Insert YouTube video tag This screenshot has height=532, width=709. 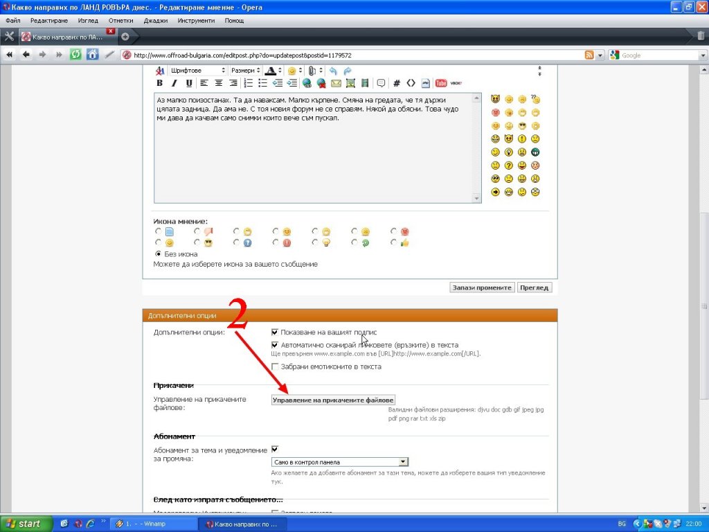[x=441, y=83]
